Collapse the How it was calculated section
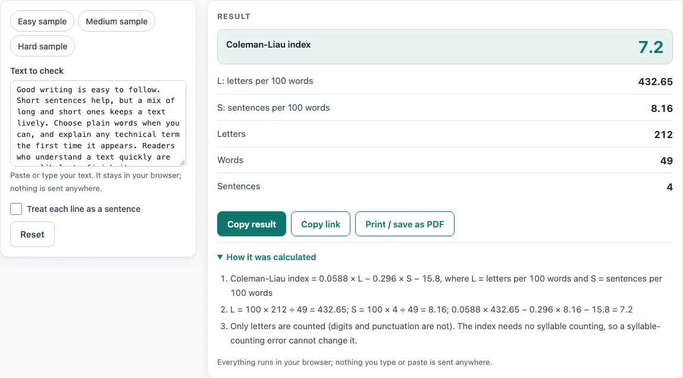The height and width of the screenshot is (378, 683). pos(267,257)
